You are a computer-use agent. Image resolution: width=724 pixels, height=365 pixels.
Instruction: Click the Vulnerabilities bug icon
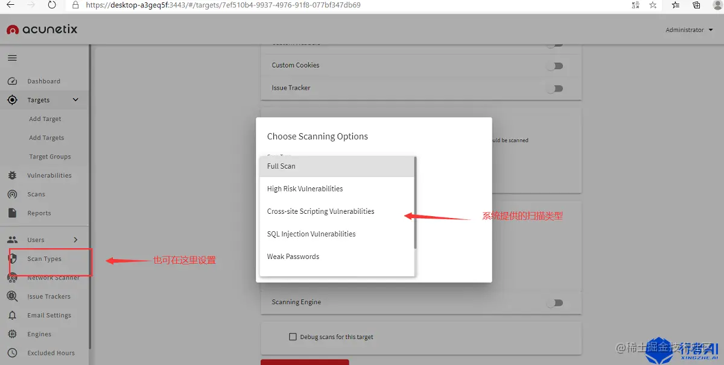[12, 175]
